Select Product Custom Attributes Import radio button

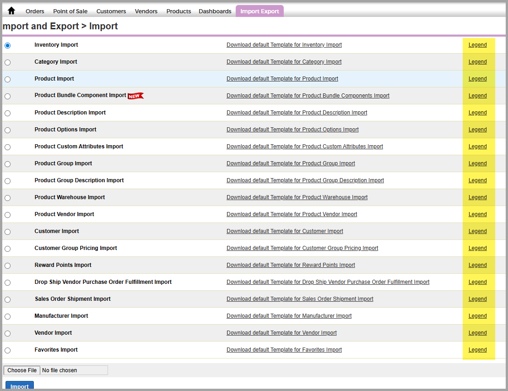click(x=7, y=147)
